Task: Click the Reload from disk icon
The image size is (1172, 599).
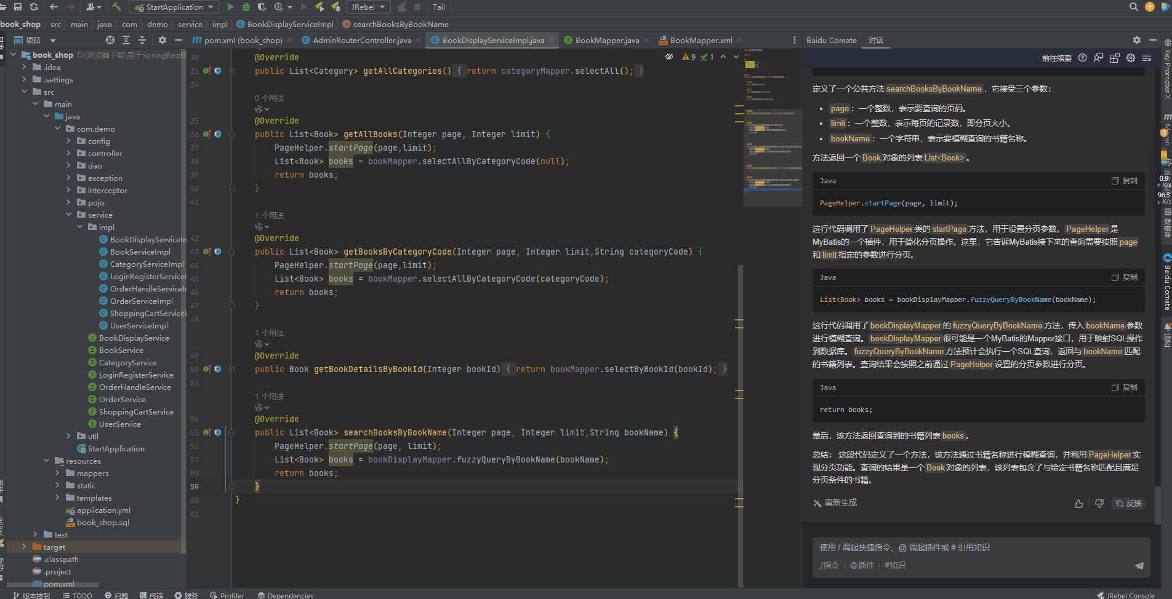Action: pyautogui.click(x=34, y=7)
